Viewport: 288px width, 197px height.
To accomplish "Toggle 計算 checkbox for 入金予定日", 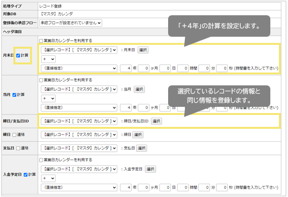I will (24, 174).
